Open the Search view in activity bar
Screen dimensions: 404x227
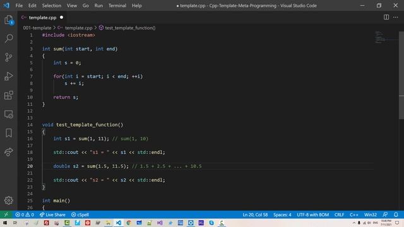[x=8, y=38]
